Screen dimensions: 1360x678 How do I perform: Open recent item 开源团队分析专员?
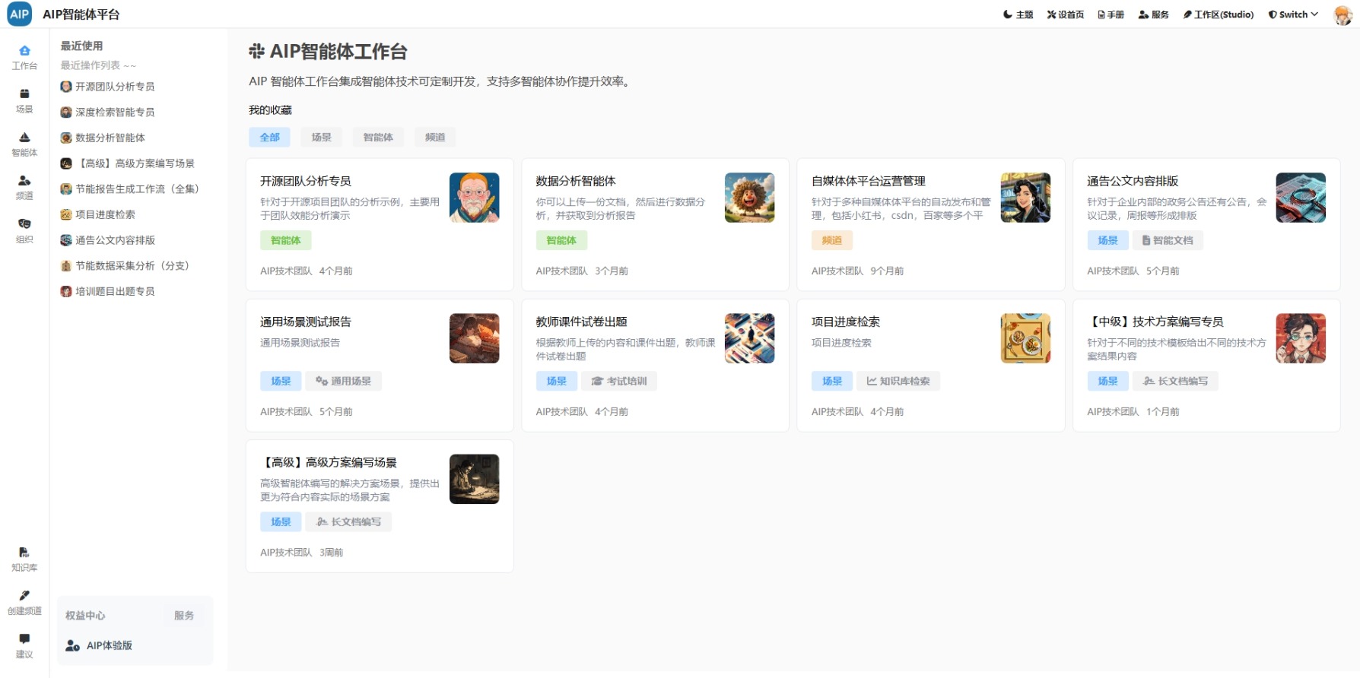pyautogui.click(x=107, y=87)
